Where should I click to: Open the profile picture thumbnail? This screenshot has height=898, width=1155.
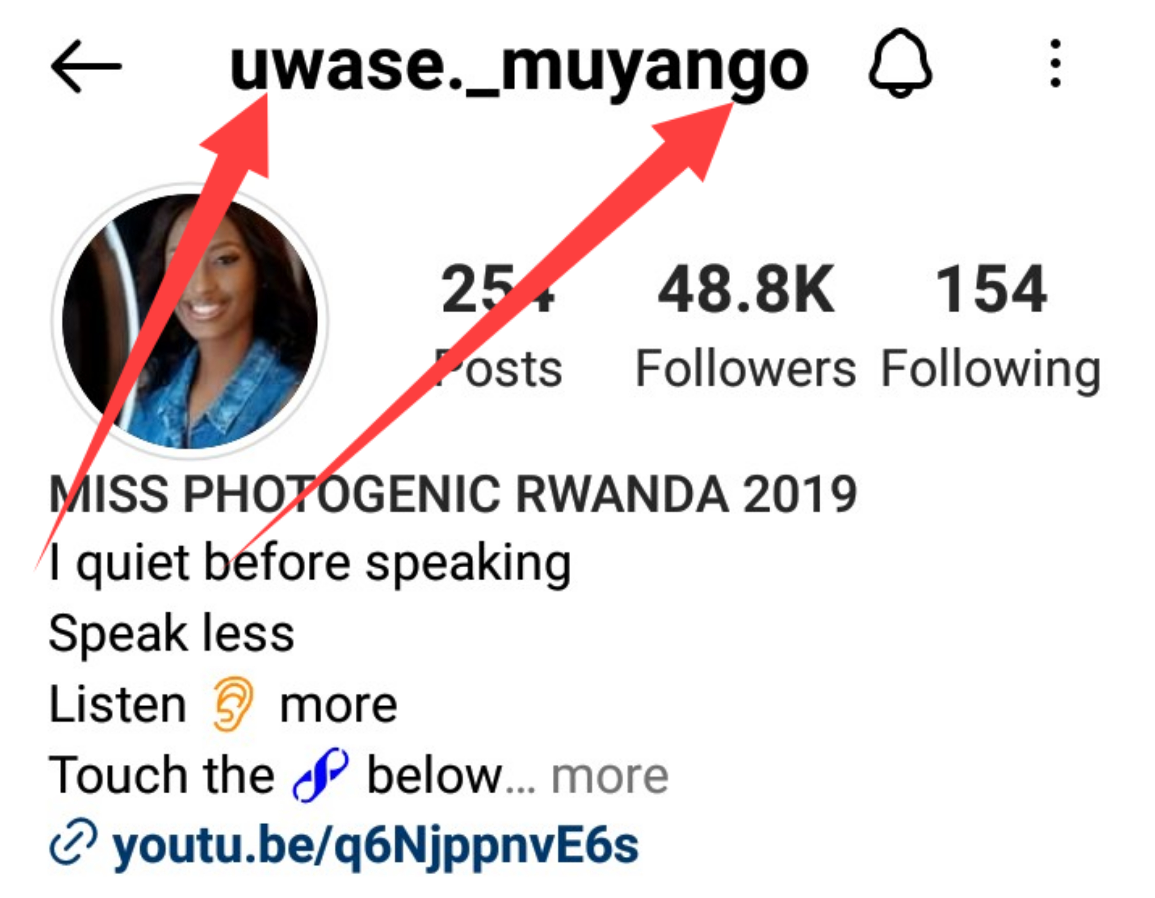click(190, 321)
